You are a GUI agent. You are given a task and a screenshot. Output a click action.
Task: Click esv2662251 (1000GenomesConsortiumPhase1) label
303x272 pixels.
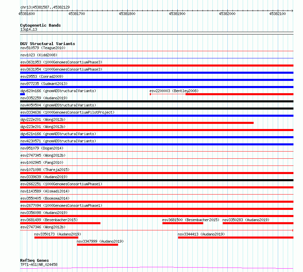(61, 184)
